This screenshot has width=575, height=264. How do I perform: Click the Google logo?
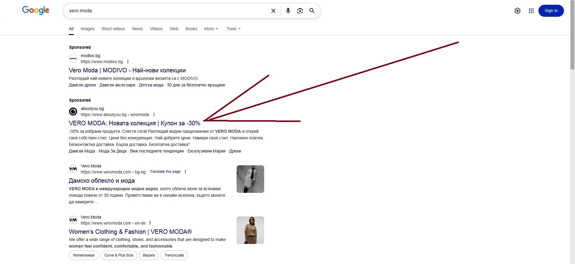36,10
